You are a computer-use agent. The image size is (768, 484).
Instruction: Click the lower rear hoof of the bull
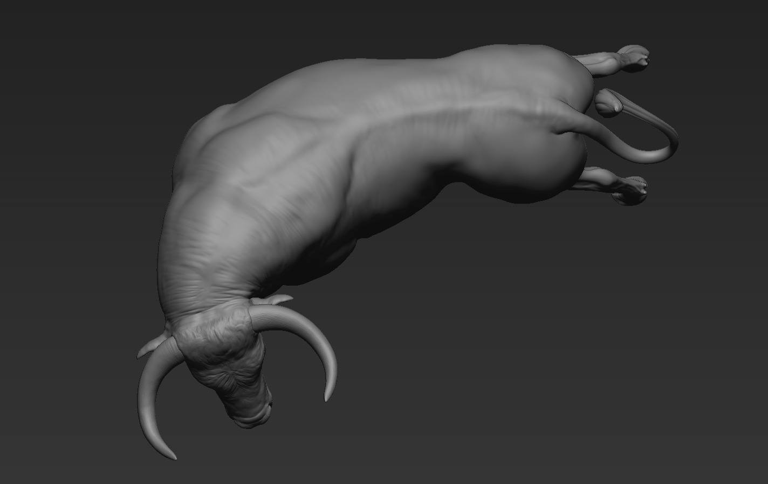coord(629,190)
